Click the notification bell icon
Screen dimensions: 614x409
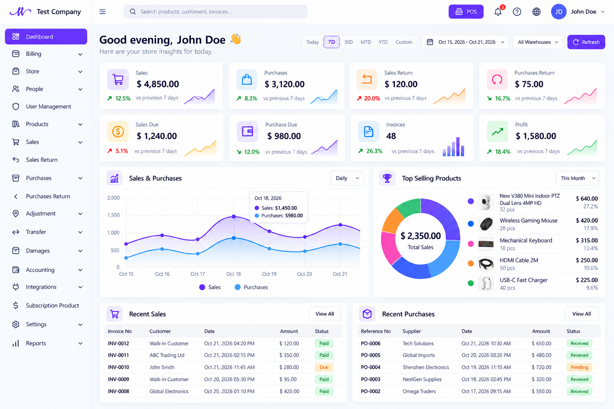498,12
